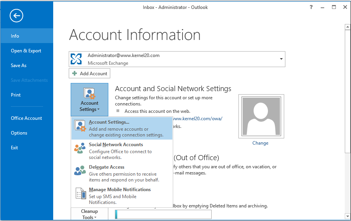Click the Account Information title
Image resolution: width=351 pixels, height=221 pixels.
(x=135, y=35)
